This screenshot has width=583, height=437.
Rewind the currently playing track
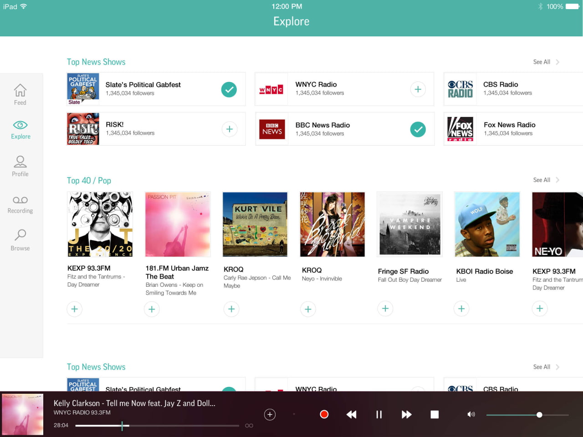click(x=351, y=414)
